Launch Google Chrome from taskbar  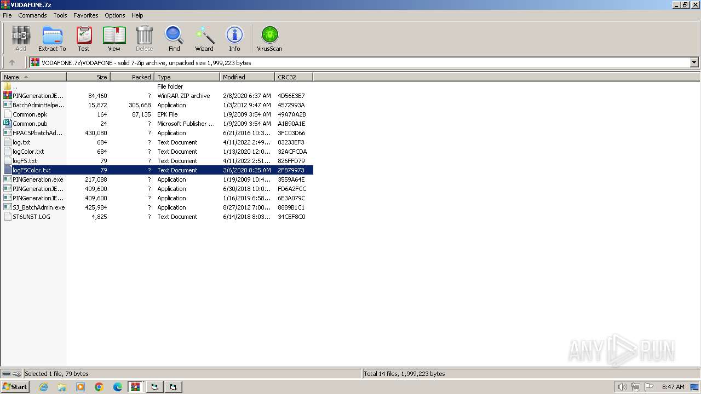click(x=99, y=387)
